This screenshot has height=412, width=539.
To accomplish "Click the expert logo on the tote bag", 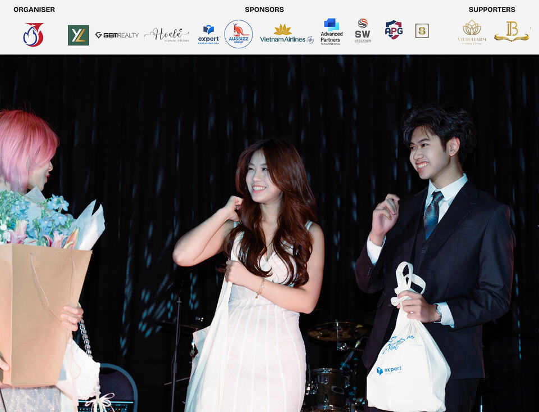I will pyautogui.click(x=390, y=370).
